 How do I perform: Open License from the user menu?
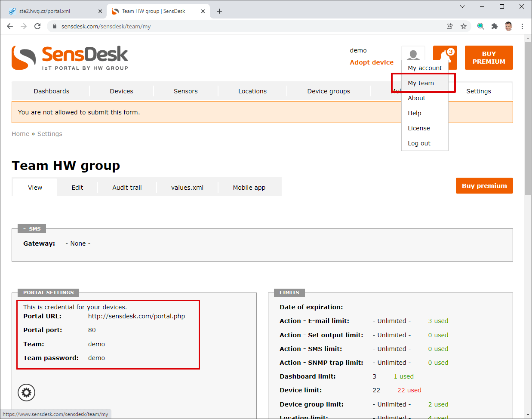[x=425, y=128]
